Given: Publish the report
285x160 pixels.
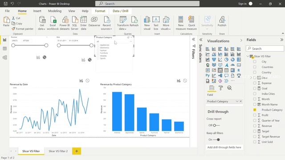Looking at the screenshot, I should point(222,21).
